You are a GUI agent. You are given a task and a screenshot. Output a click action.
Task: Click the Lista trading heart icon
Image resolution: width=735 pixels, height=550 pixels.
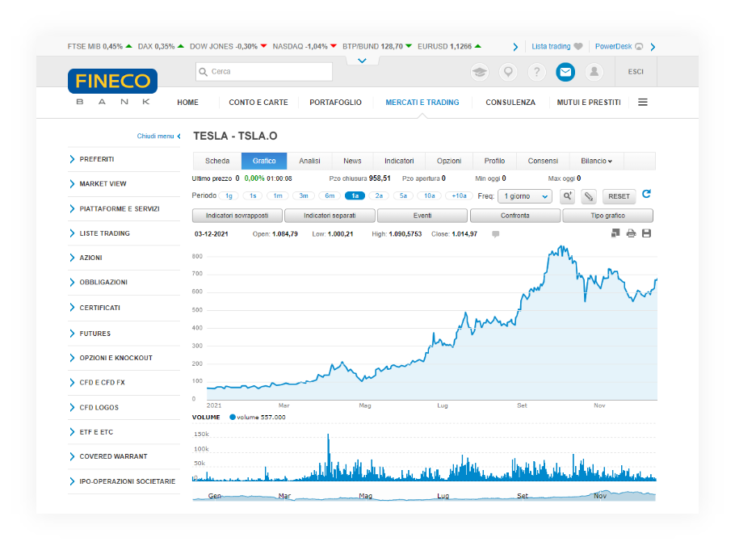(578, 46)
